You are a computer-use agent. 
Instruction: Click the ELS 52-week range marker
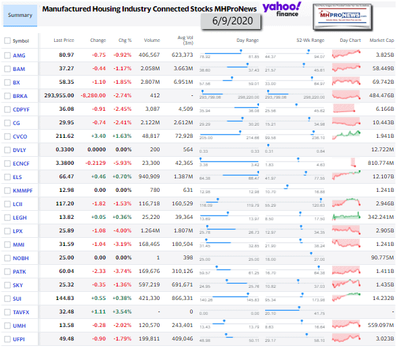pyautogui.click(x=306, y=172)
